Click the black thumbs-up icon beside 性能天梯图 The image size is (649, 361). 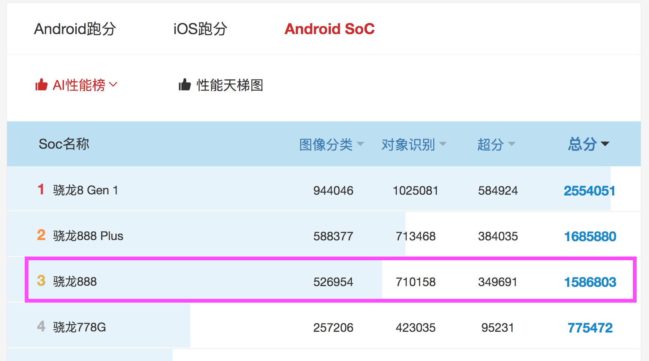pyautogui.click(x=185, y=85)
